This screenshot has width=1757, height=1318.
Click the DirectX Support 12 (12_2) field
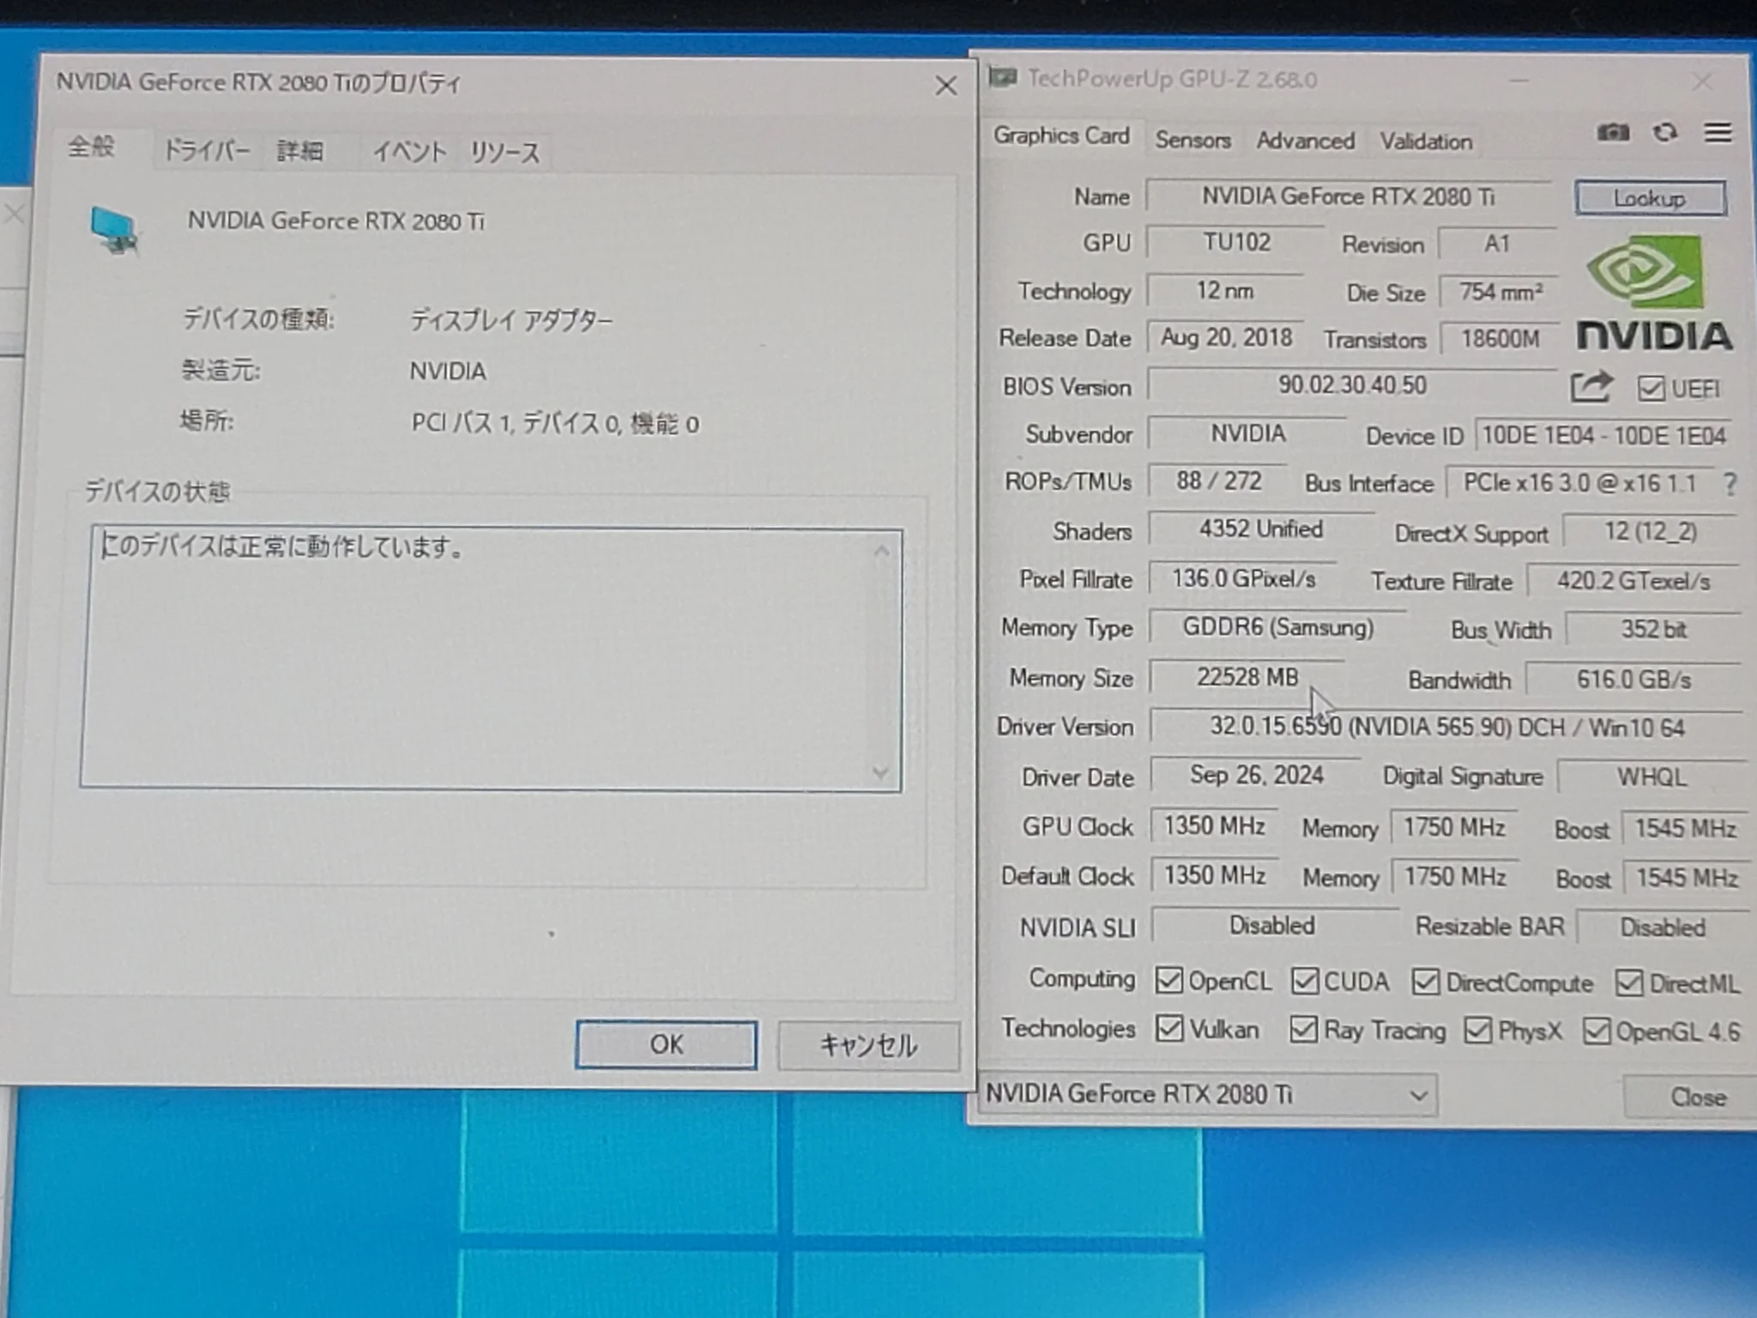[1651, 532]
